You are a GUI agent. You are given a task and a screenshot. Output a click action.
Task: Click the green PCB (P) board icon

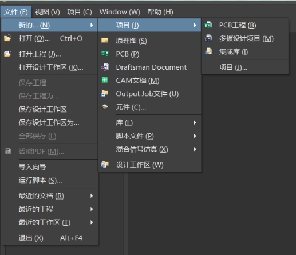pyautogui.click(x=105, y=54)
